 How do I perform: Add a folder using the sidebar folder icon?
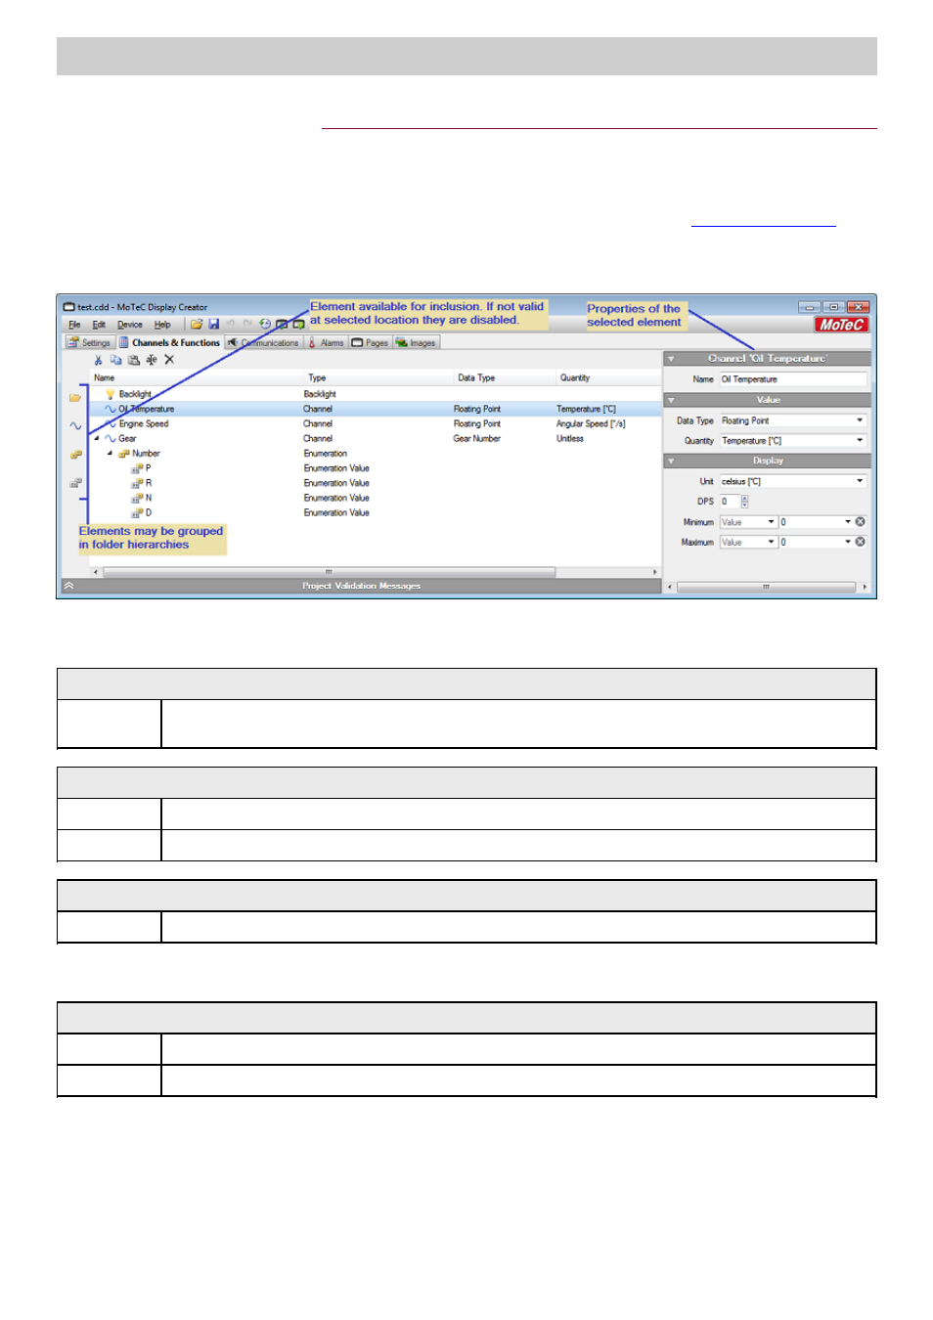75,398
